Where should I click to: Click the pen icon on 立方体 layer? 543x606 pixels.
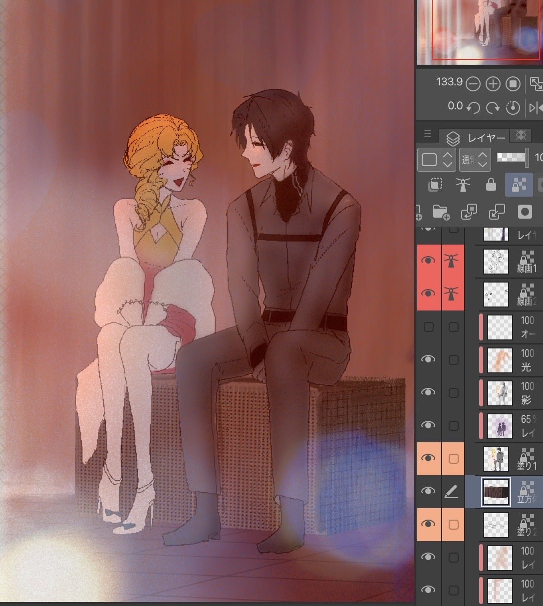[451, 492]
